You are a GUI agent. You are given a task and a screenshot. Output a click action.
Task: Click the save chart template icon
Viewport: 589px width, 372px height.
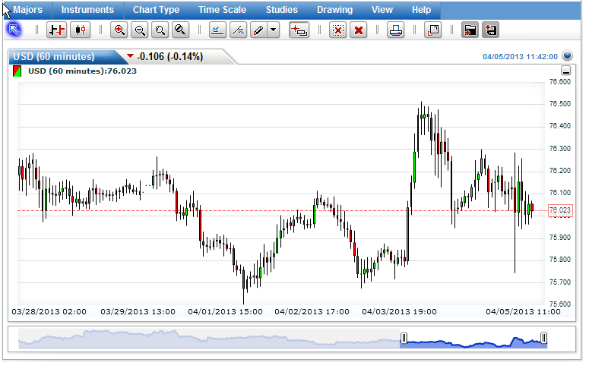click(x=491, y=30)
